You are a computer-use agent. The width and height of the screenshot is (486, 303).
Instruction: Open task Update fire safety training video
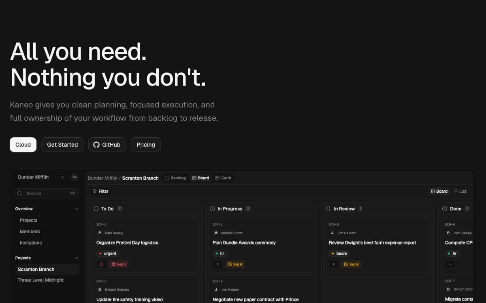(x=130, y=299)
